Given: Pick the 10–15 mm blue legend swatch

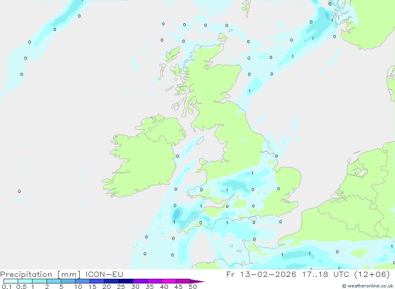Looking at the screenshot, I should coord(83,281).
